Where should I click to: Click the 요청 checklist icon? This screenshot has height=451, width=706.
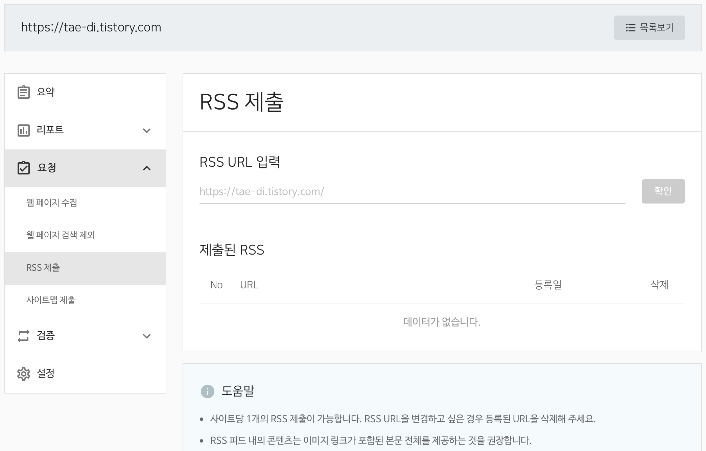23,168
